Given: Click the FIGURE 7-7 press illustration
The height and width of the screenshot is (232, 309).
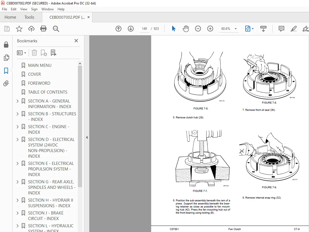Looking at the screenshot, I should click(202, 158).
